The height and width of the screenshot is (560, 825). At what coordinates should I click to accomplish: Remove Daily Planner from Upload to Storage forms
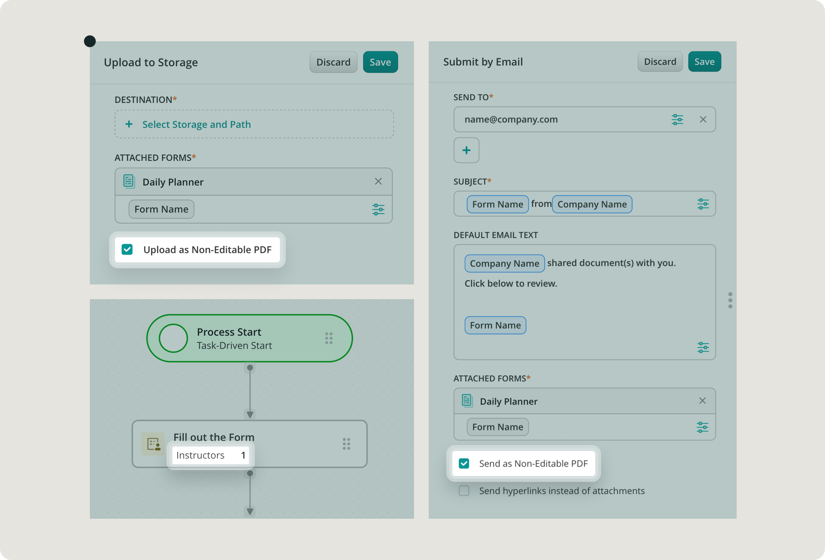pos(378,182)
